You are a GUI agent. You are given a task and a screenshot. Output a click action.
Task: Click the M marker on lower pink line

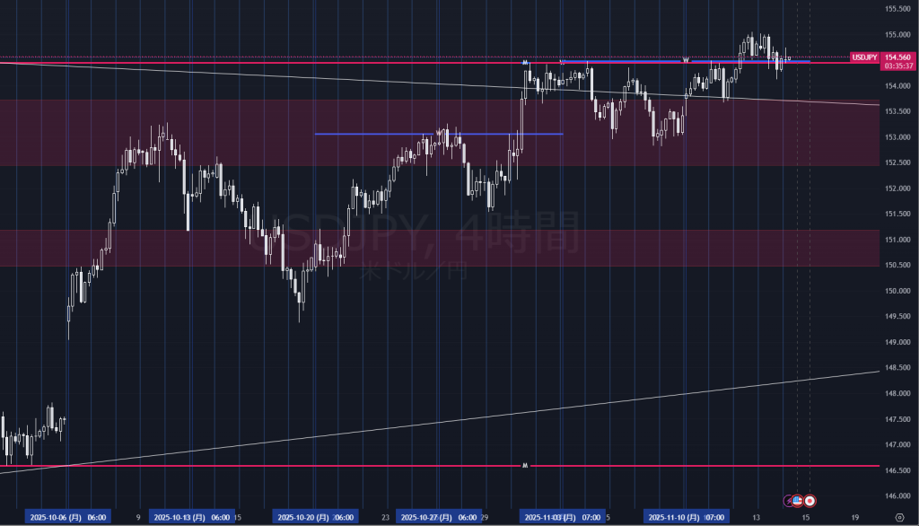(x=524, y=466)
